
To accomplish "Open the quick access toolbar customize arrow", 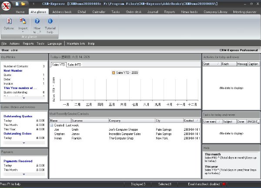I will pyautogui.click(x=33, y=3).
